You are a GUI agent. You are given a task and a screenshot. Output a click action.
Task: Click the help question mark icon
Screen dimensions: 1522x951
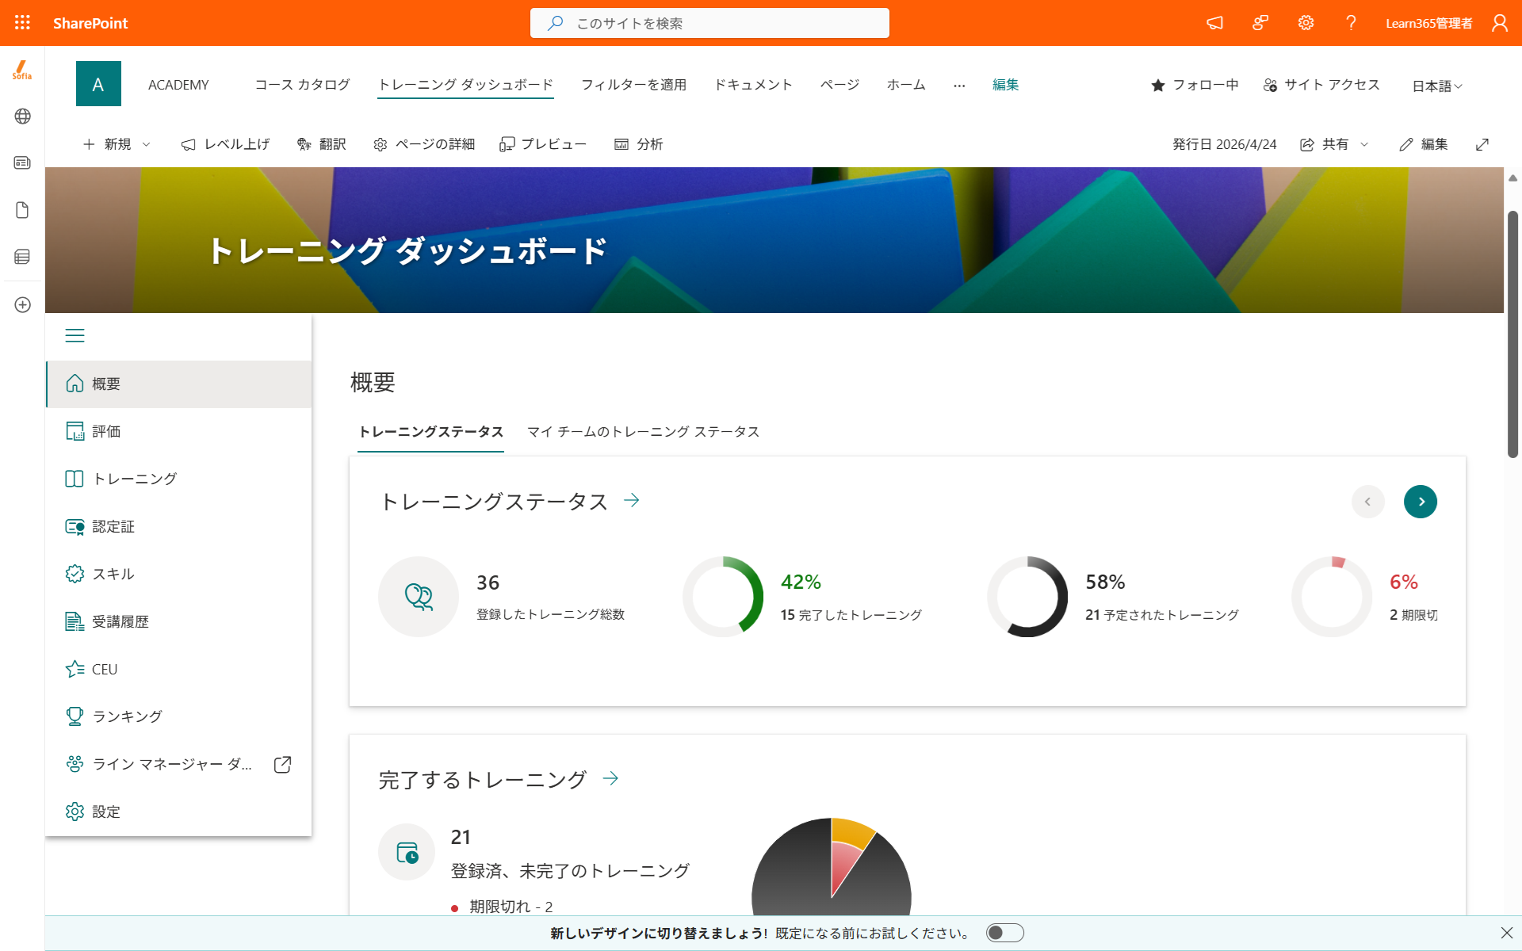[1351, 23]
